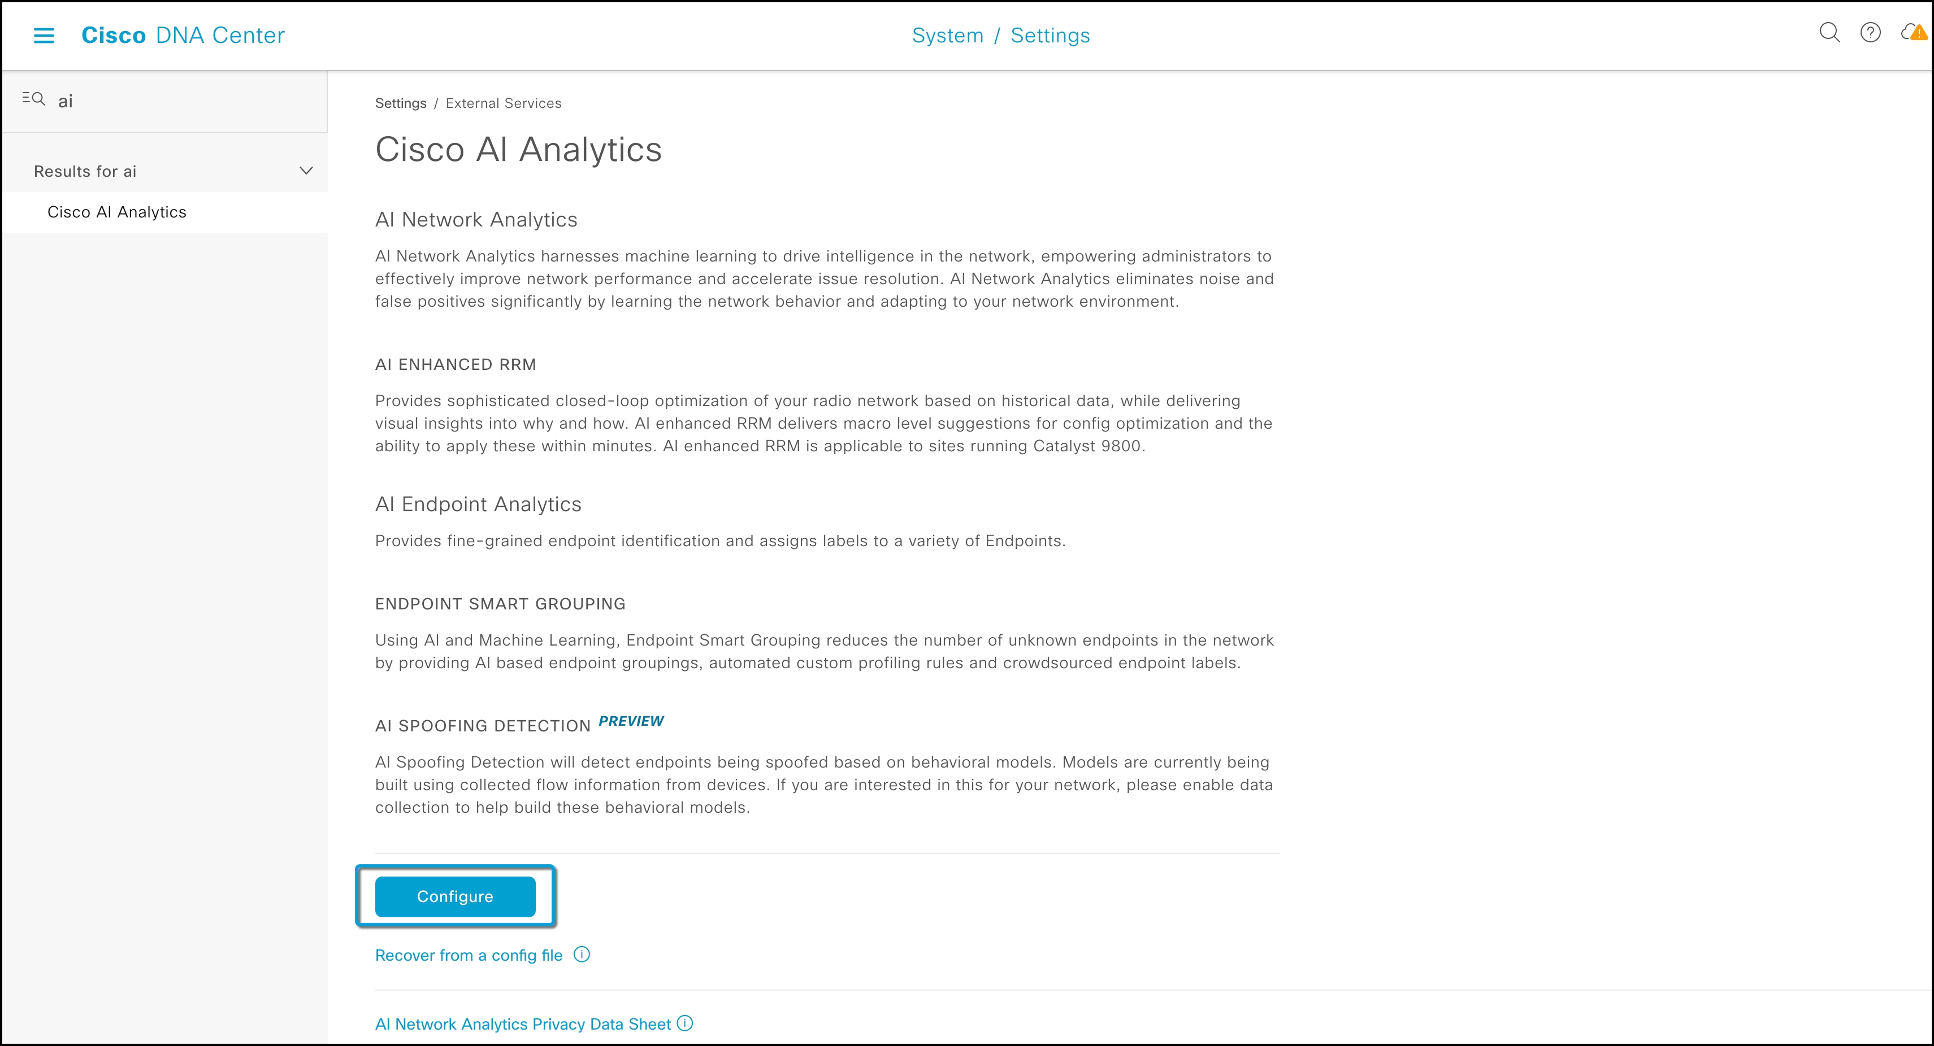Viewport: 1934px width, 1046px height.
Task: Click the Configure button
Action: 454,896
